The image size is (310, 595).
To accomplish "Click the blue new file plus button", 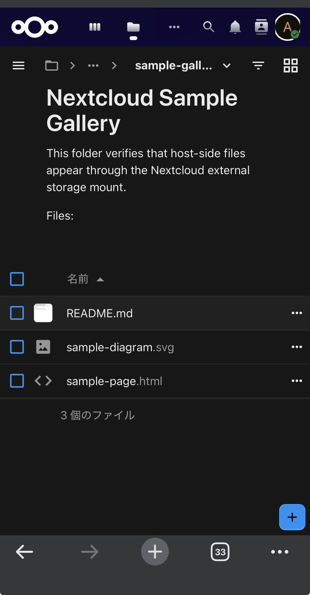I will [x=292, y=517].
